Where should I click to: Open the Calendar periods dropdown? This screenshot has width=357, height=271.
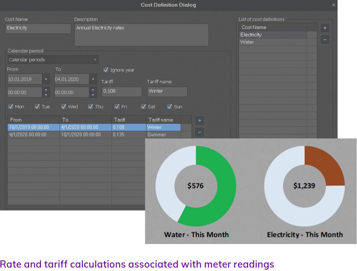click(x=53, y=60)
